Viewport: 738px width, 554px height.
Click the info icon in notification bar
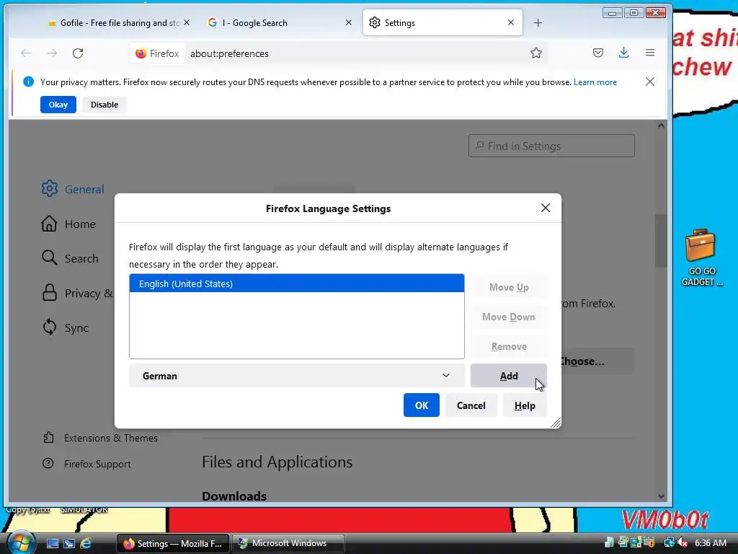[28, 82]
